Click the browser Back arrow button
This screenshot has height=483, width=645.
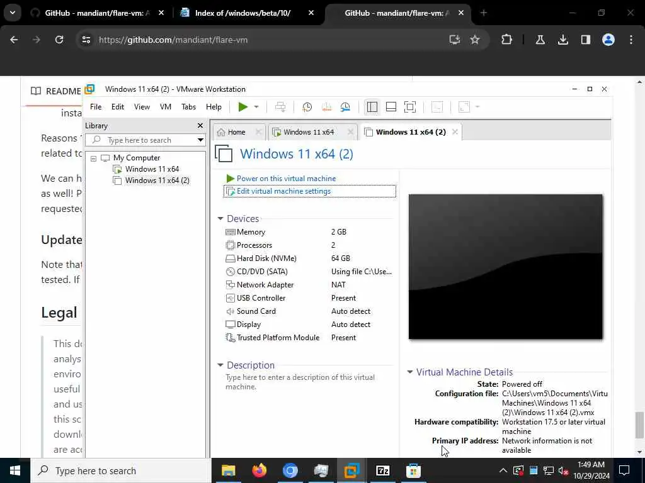click(14, 40)
